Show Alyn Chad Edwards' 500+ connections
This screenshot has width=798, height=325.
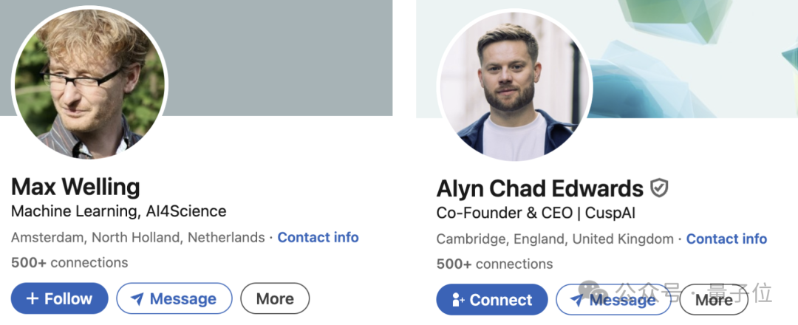click(494, 264)
